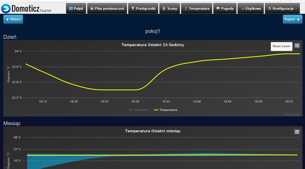This screenshot has height=169, width=305.
Task: Click the Użytkowe utility icon
Action: coord(242,8)
